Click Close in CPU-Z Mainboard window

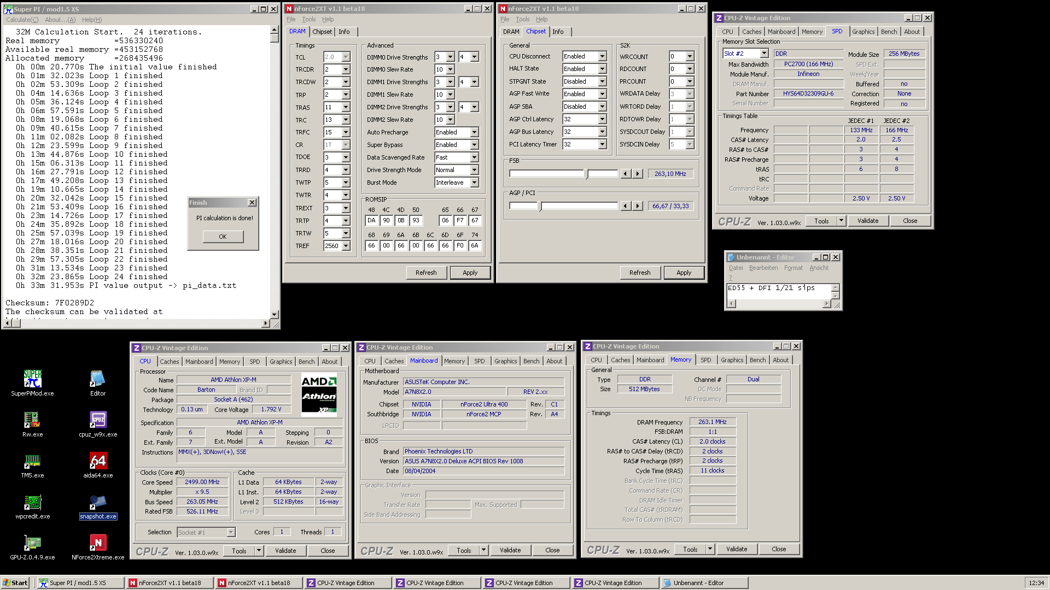(552, 550)
